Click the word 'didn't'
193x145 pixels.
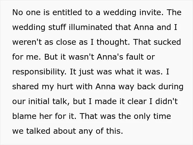(167, 101)
